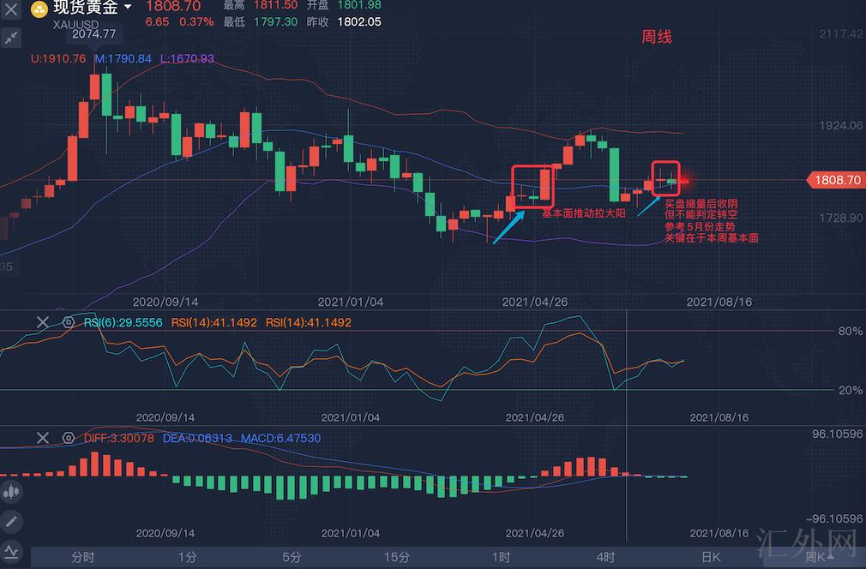Switch to the 1分 timeframe
The height and width of the screenshot is (569, 866).
point(188,558)
